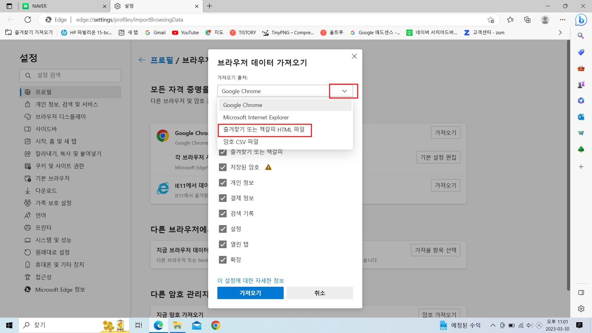The height and width of the screenshot is (333, 592).
Task: Click the page refresh icon
Action: click(28, 20)
